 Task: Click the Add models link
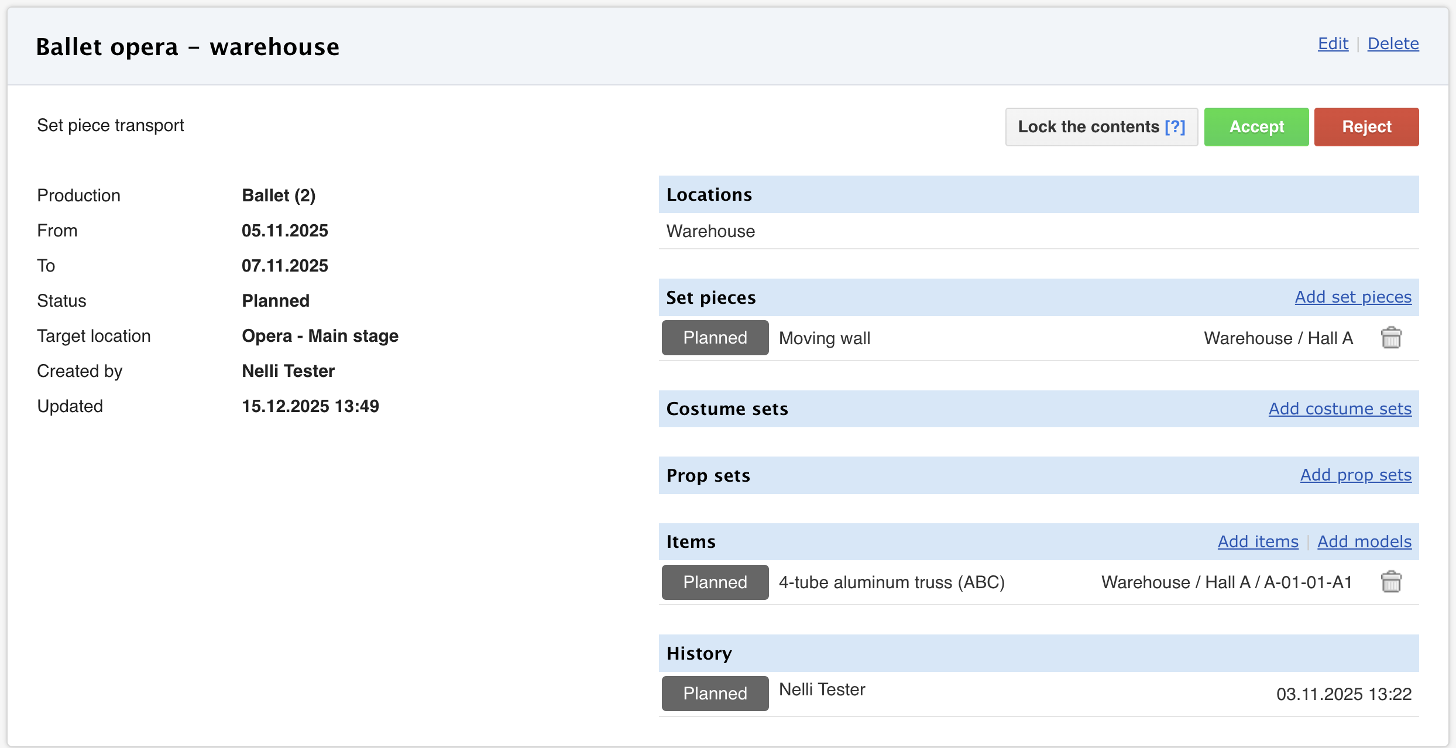click(x=1364, y=541)
